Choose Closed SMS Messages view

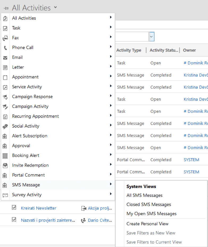pyautogui.click(x=148, y=204)
